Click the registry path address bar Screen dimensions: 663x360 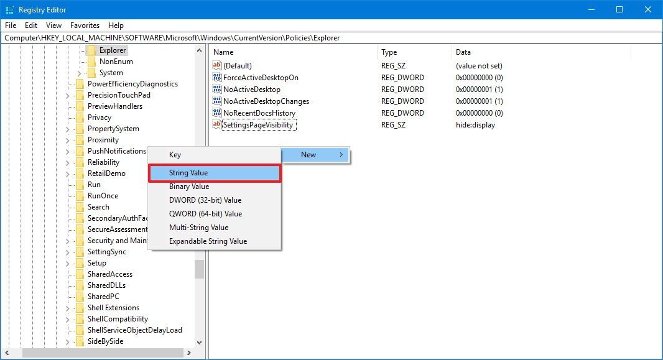coord(331,37)
